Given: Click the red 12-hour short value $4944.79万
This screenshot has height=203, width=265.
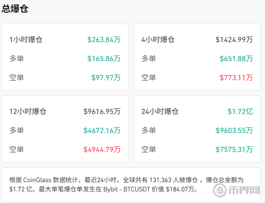Looking at the screenshot, I should click(x=102, y=150).
